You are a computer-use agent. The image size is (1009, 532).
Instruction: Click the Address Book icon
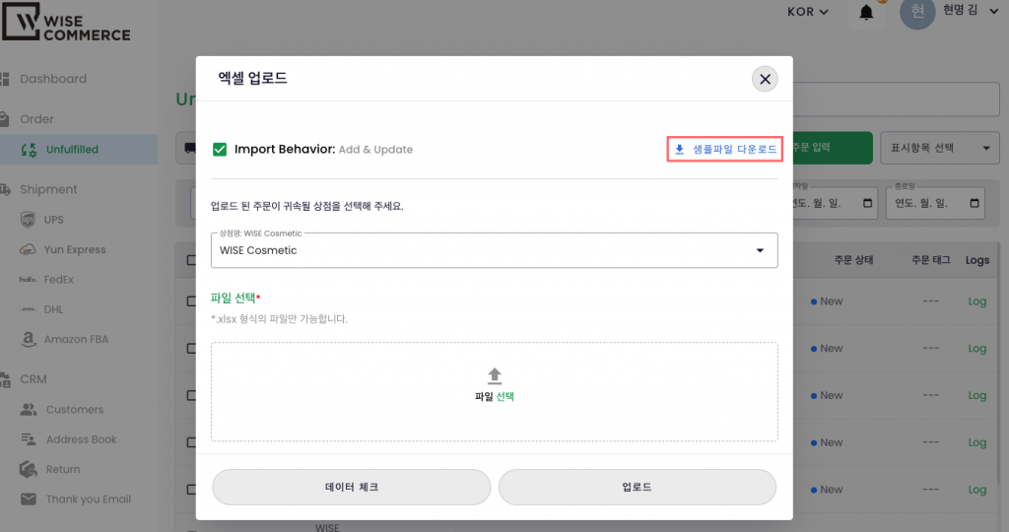pyautogui.click(x=29, y=439)
